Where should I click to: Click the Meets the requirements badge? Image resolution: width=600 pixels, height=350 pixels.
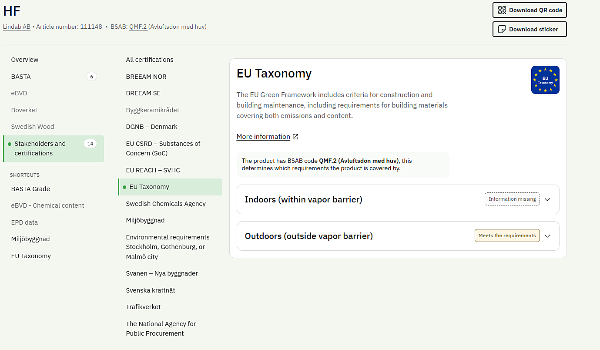point(507,236)
